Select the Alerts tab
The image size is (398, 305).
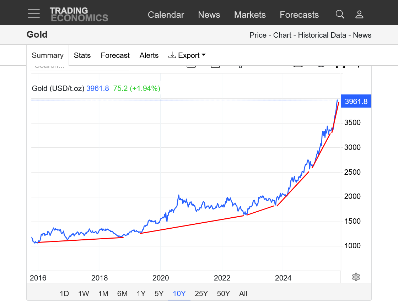[x=149, y=55]
